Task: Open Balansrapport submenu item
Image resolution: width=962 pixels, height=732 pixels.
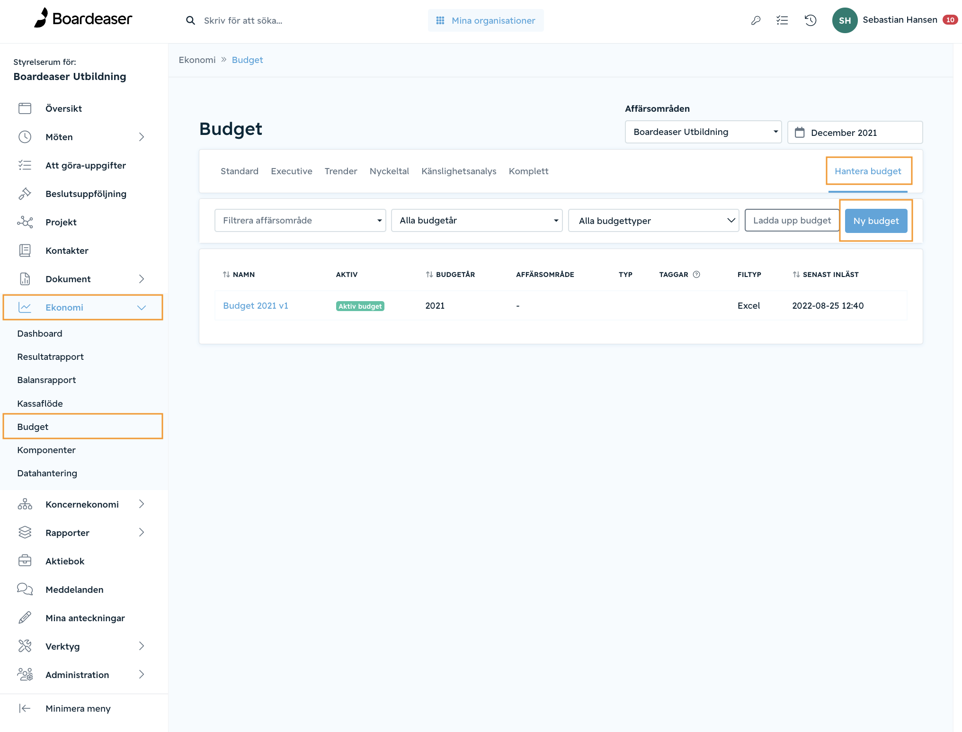Action: coord(46,380)
